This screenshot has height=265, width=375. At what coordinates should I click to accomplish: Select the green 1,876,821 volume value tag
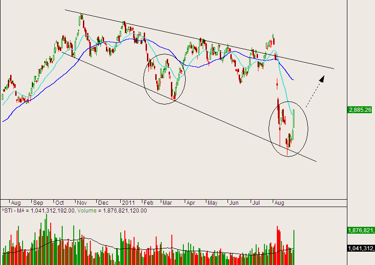[x=361, y=230]
